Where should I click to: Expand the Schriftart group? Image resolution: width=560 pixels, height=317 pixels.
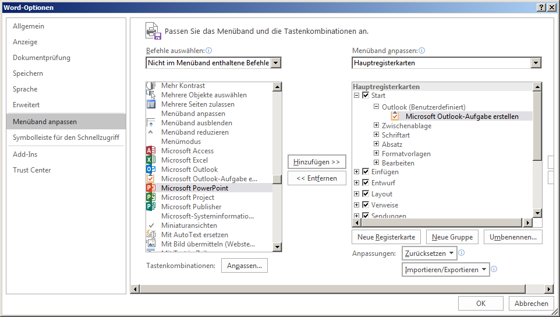376,135
